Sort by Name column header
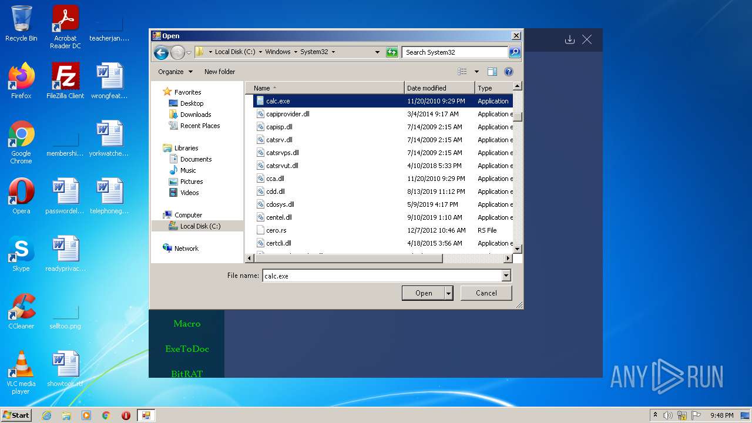This screenshot has height=423, width=752. [x=325, y=88]
